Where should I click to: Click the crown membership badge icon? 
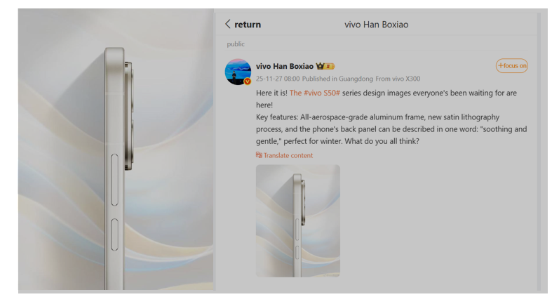click(320, 66)
